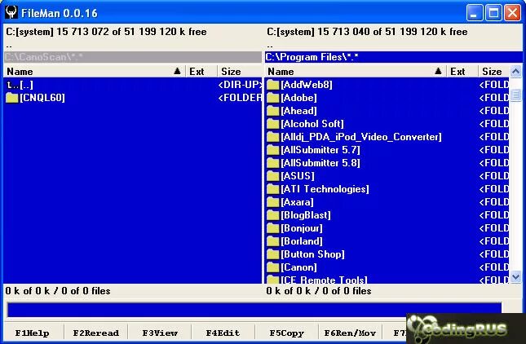Click right panel scrollbar down arrow
The width and height of the screenshot is (526, 344).
(515, 277)
